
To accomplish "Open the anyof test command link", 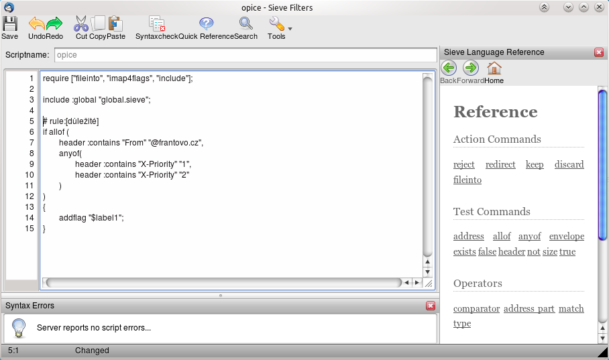I will click(x=529, y=236).
